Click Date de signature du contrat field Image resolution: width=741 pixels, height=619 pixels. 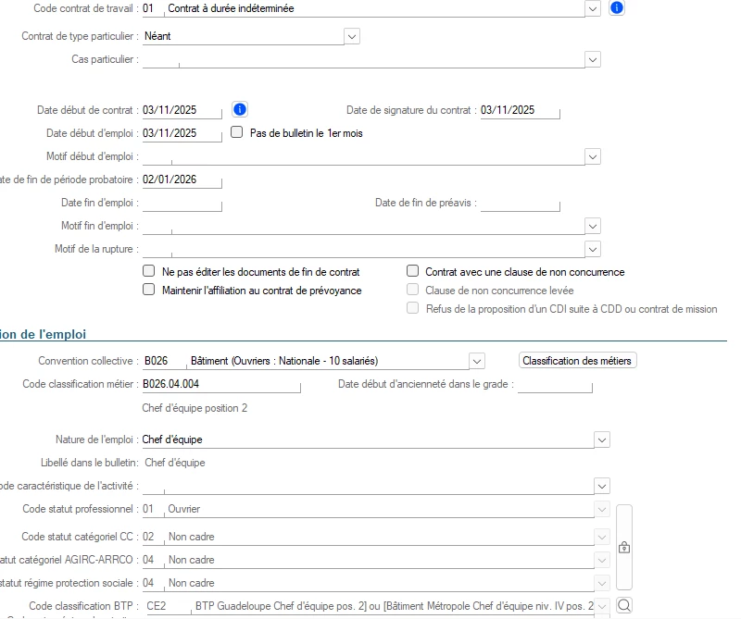(x=521, y=110)
